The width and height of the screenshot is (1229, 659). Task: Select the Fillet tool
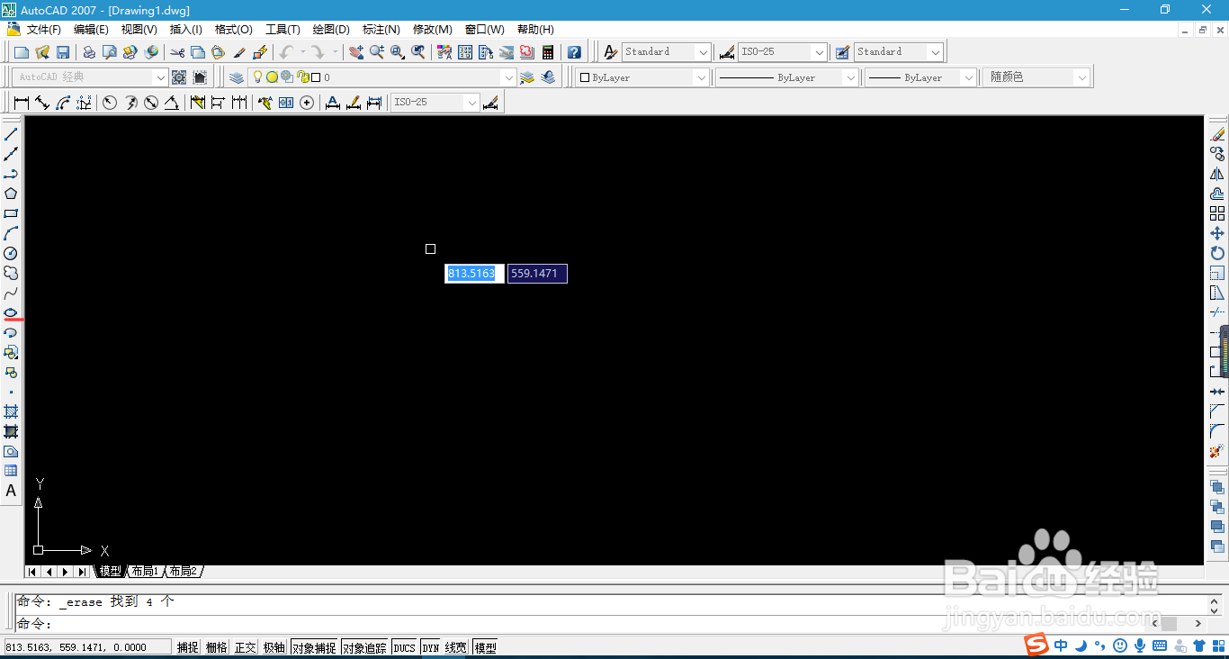(1217, 431)
